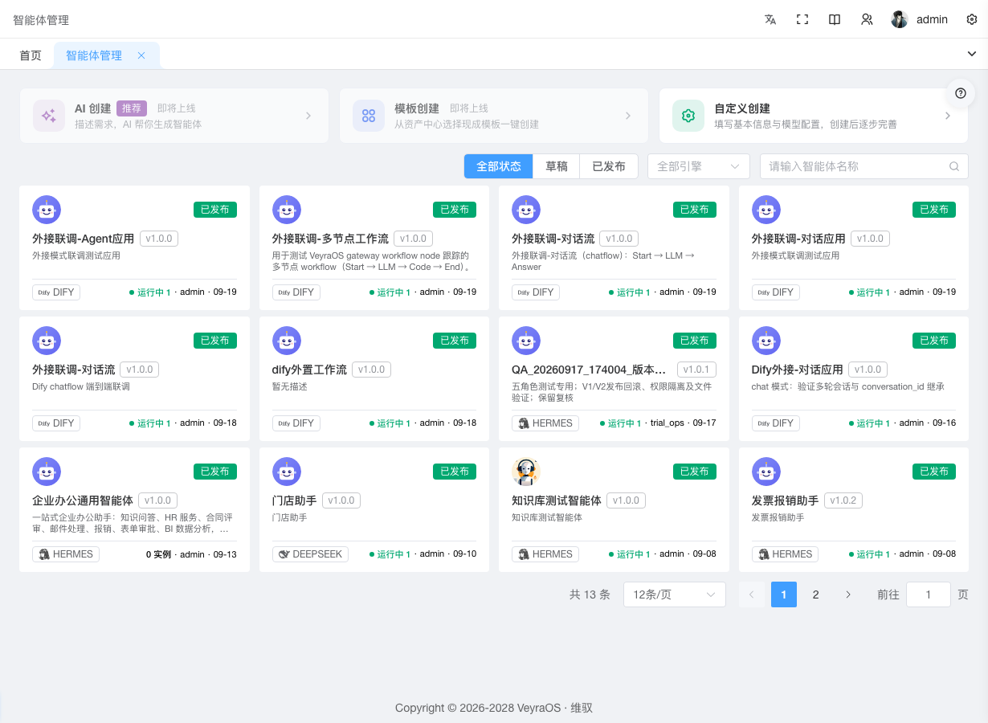The image size is (988, 723).
Task: Click the AI 创建 card arrow
Action: [x=308, y=116]
